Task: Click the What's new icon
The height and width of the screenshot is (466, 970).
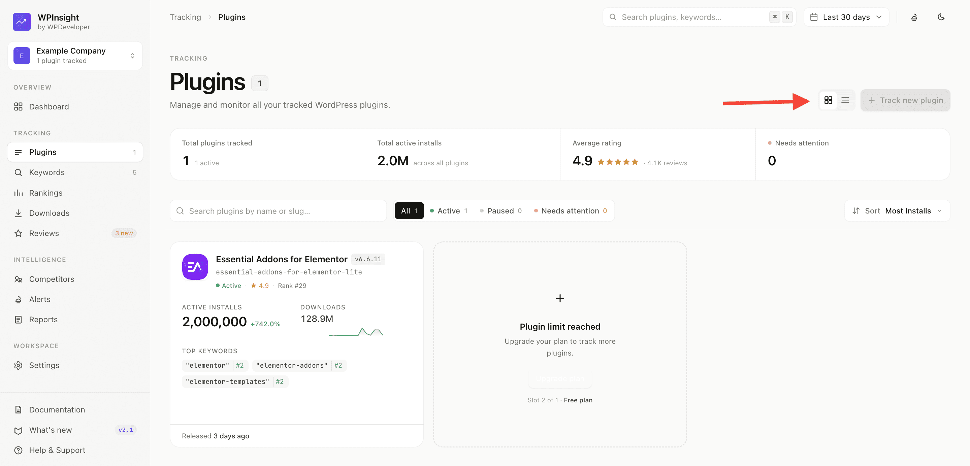Action: pyautogui.click(x=18, y=430)
